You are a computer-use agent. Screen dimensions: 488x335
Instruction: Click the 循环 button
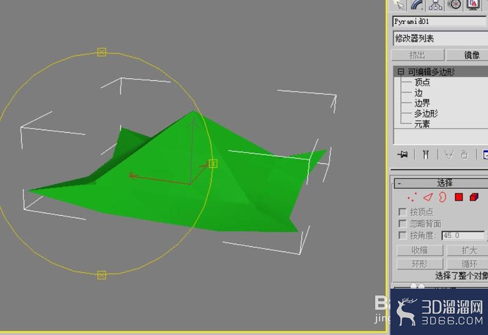[x=468, y=264]
